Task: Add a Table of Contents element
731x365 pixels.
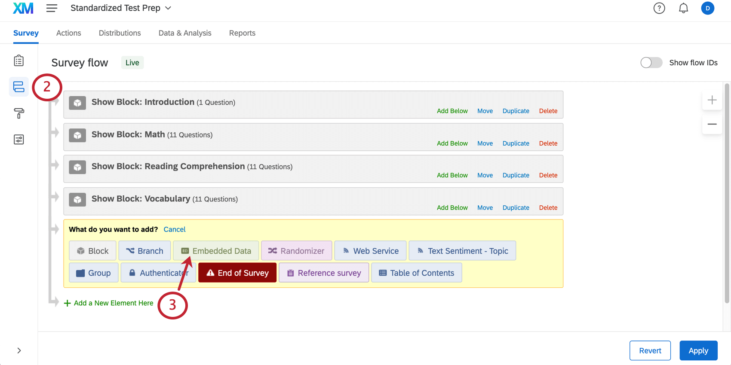Action: click(x=417, y=273)
